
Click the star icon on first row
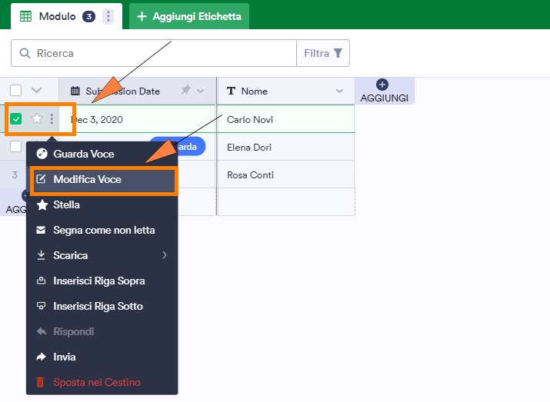[36, 119]
